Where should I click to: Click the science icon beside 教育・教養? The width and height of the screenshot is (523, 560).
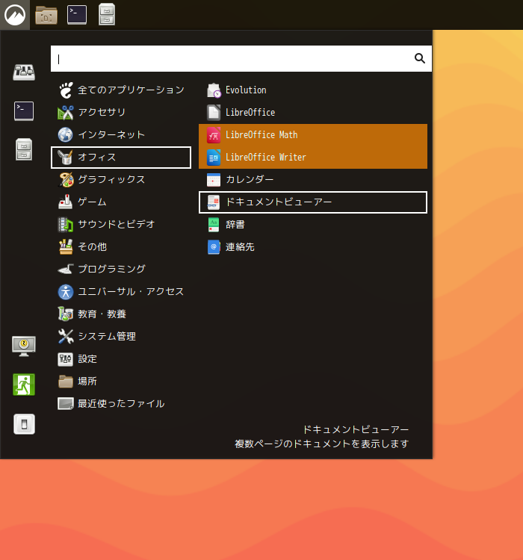click(x=66, y=314)
